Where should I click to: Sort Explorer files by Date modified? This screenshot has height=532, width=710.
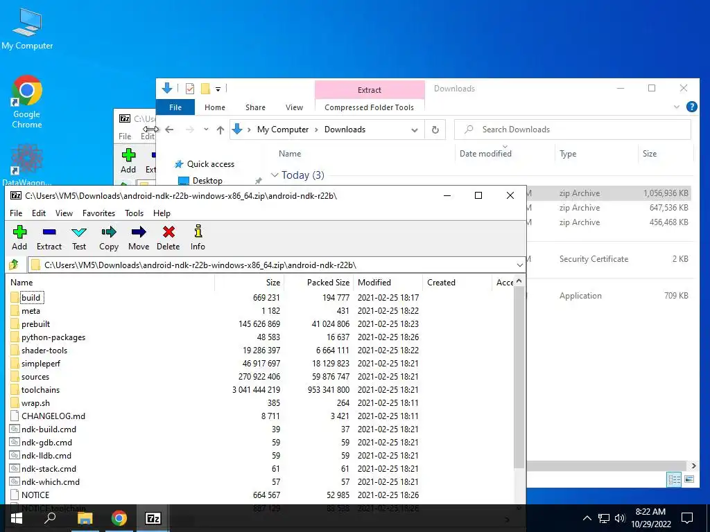tap(505, 153)
